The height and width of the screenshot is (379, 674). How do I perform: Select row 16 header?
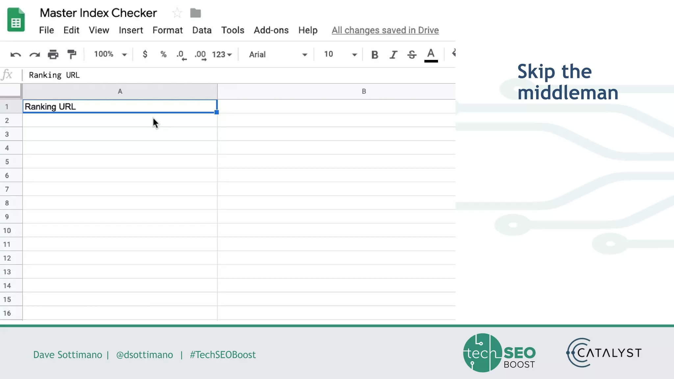tap(11, 313)
